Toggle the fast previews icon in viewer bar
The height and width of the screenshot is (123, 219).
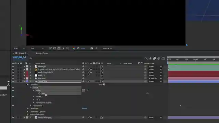[50, 48]
